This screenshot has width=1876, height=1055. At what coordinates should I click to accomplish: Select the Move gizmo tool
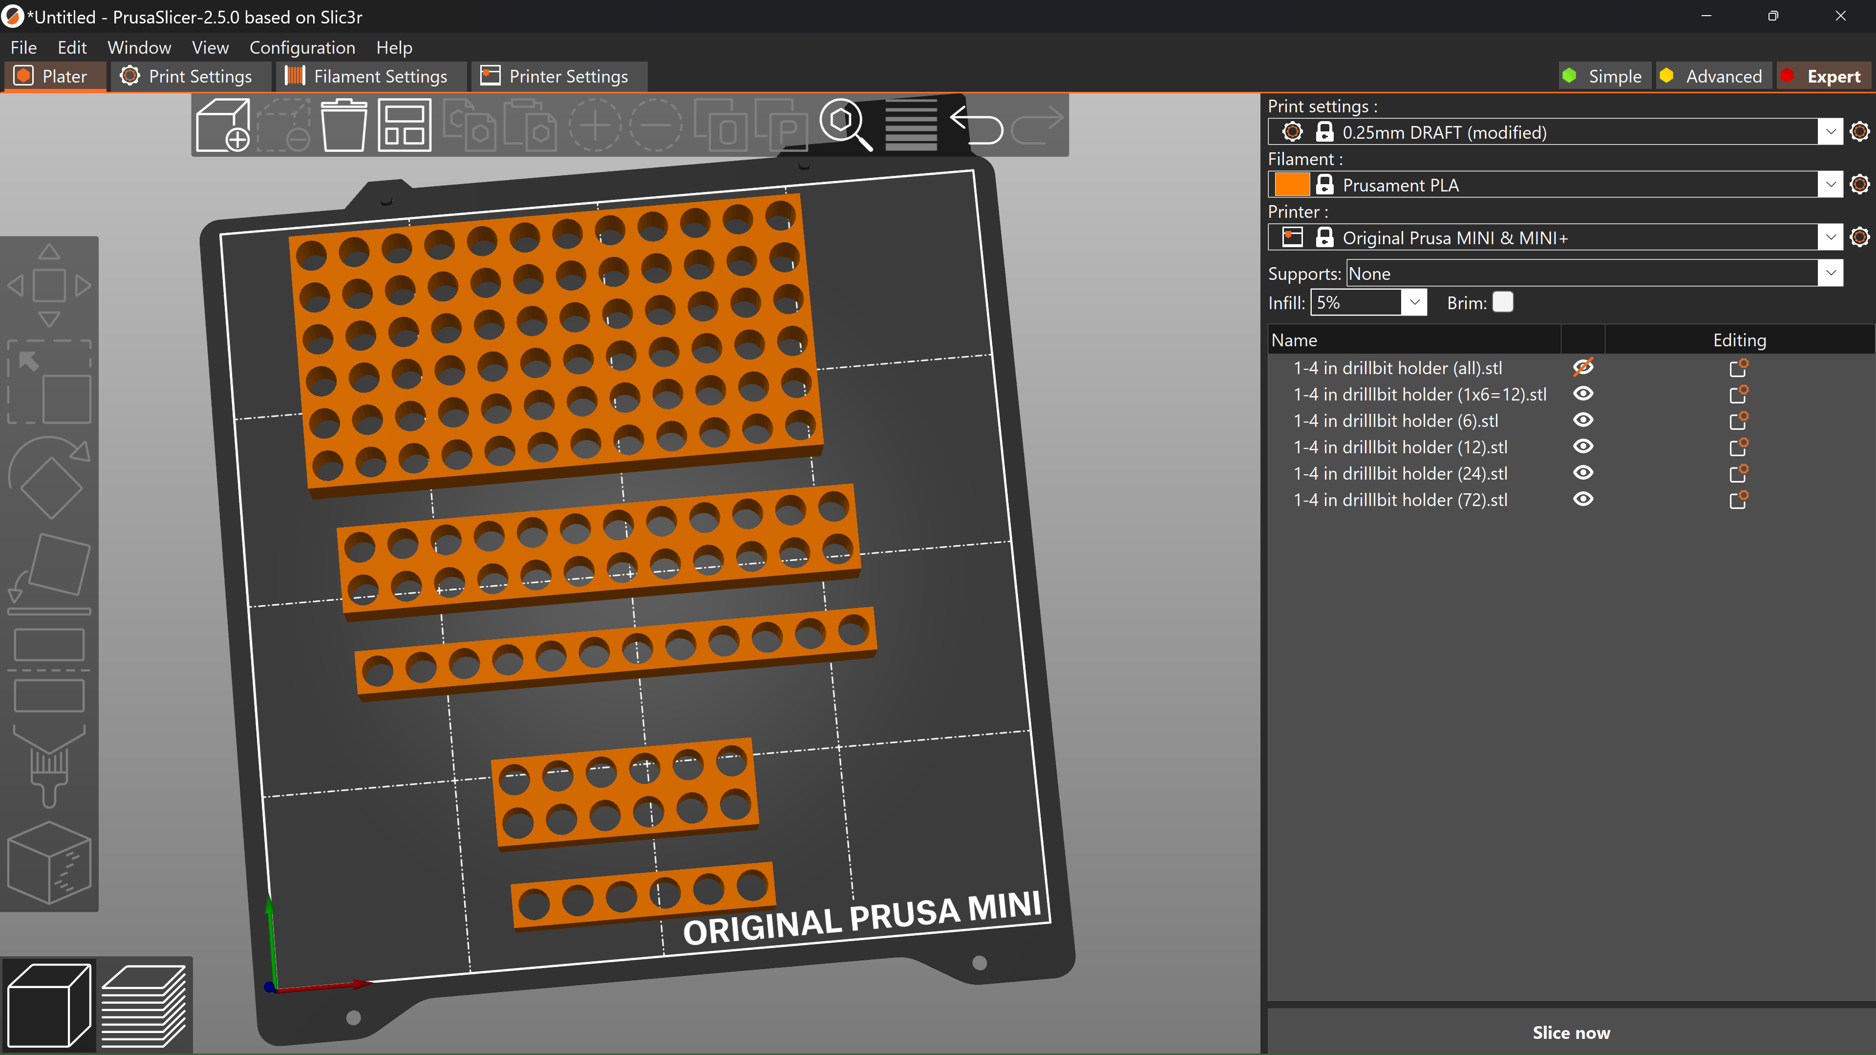tap(49, 285)
